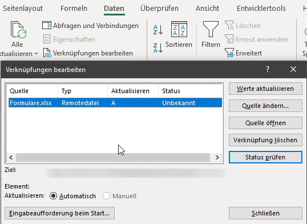Screen dimensions: 307x224
Task: Click the Werte aktualisieren button
Action: (265, 89)
